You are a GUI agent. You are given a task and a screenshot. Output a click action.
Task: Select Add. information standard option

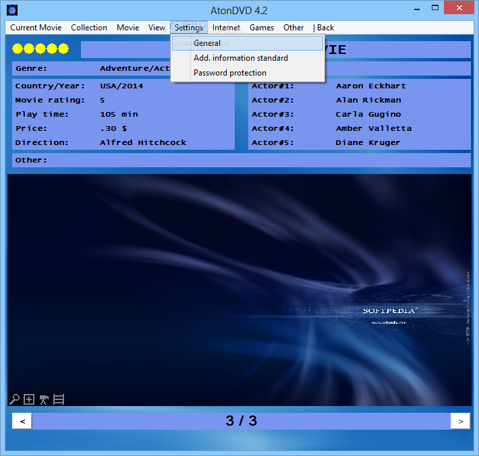(248, 58)
